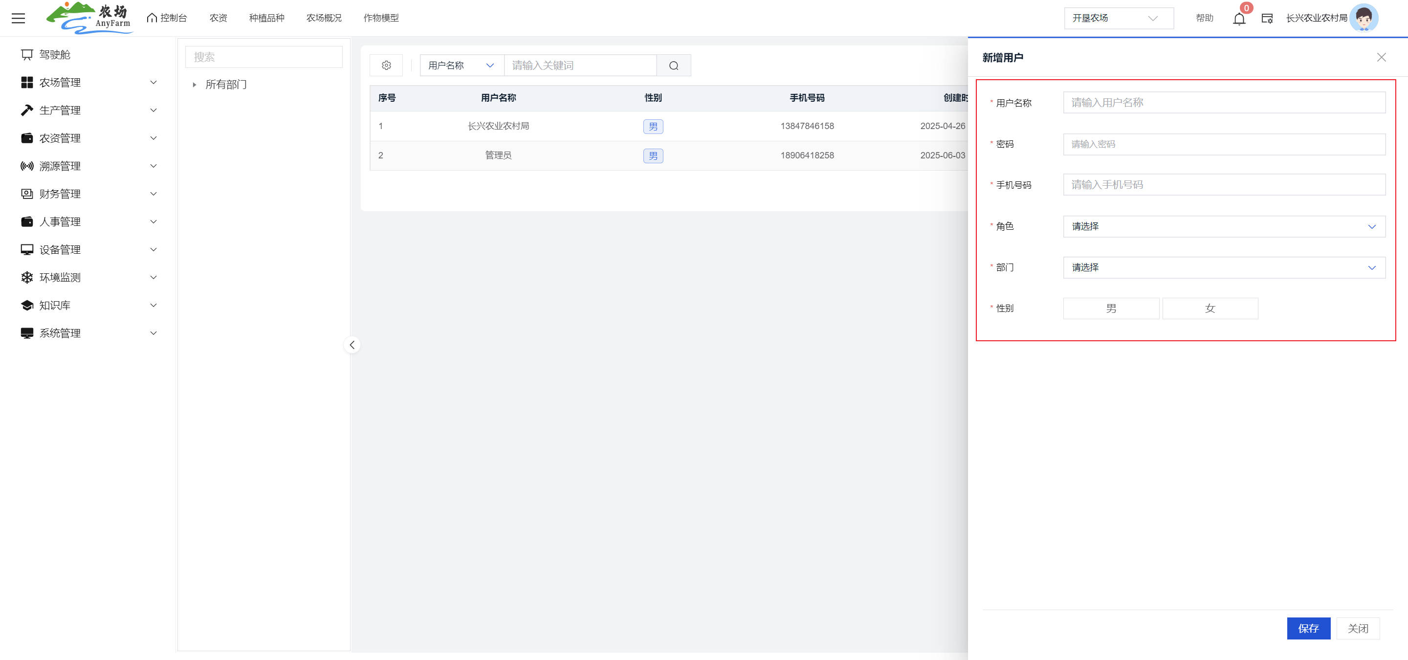Click the 保存 button
Image resolution: width=1408 pixels, height=660 pixels.
[x=1308, y=628]
